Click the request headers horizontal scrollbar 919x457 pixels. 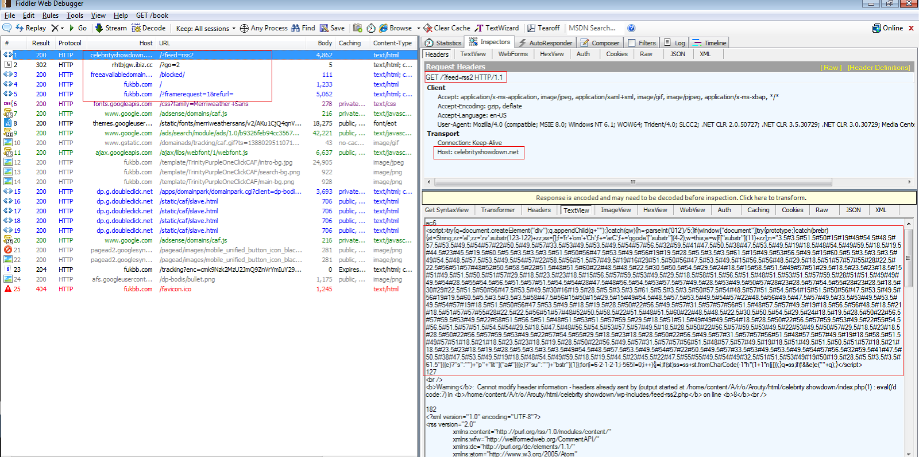632,182
